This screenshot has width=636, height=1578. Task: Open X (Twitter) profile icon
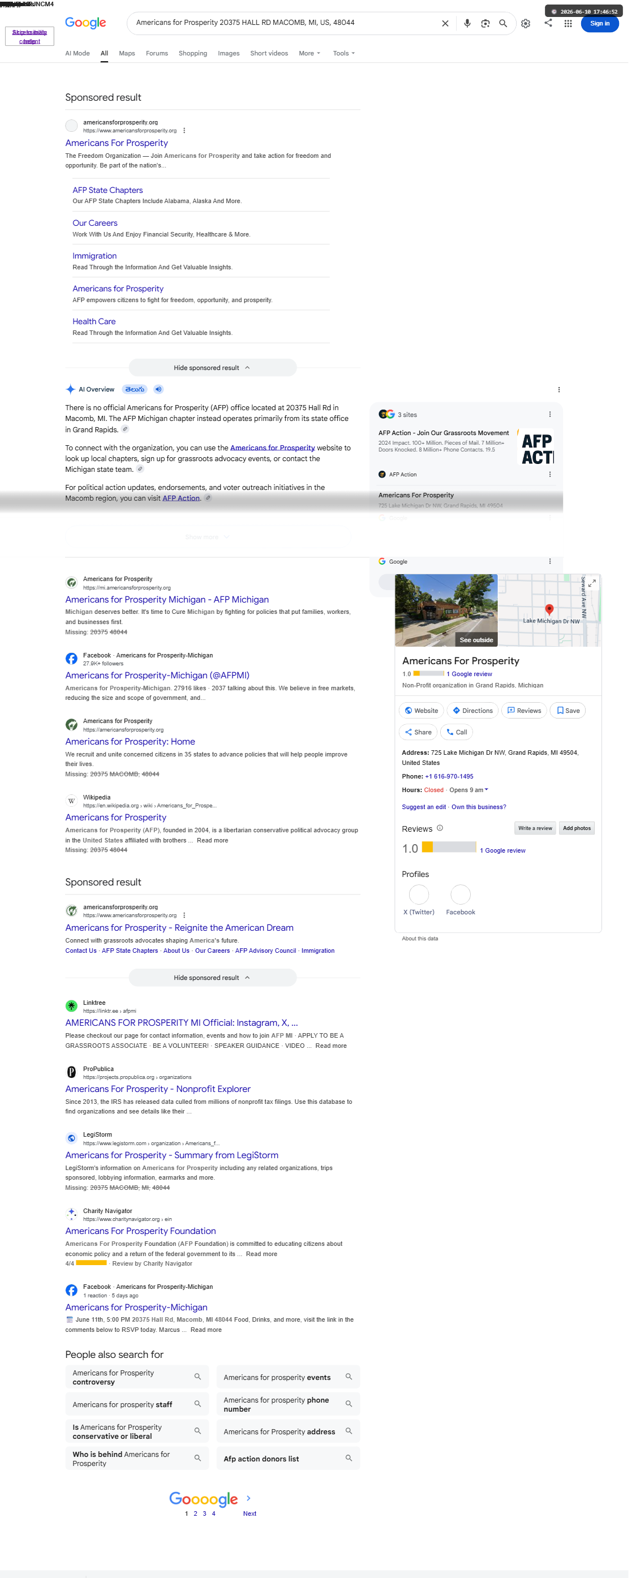(419, 895)
